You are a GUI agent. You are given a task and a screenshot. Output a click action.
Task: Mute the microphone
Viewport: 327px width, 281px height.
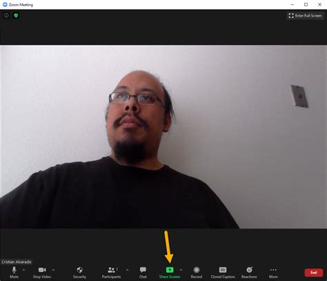pyautogui.click(x=14, y=272)
